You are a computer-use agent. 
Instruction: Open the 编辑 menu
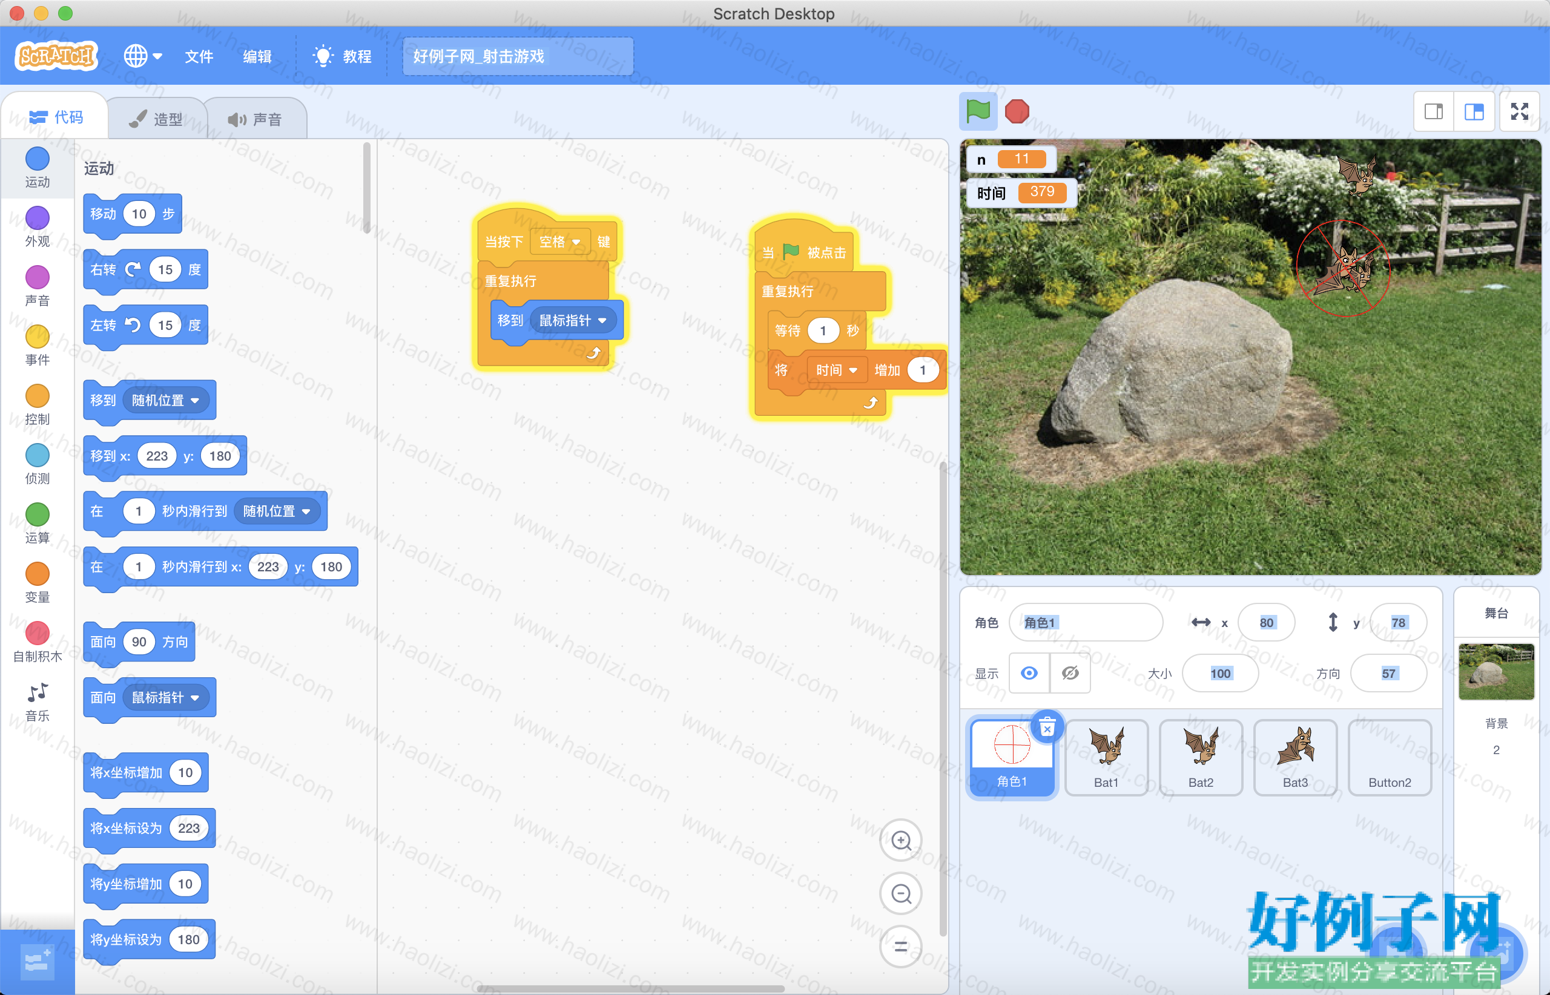click(257, 56)
